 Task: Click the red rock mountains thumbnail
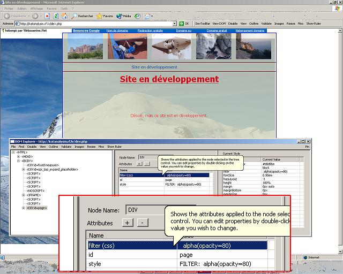85,46
